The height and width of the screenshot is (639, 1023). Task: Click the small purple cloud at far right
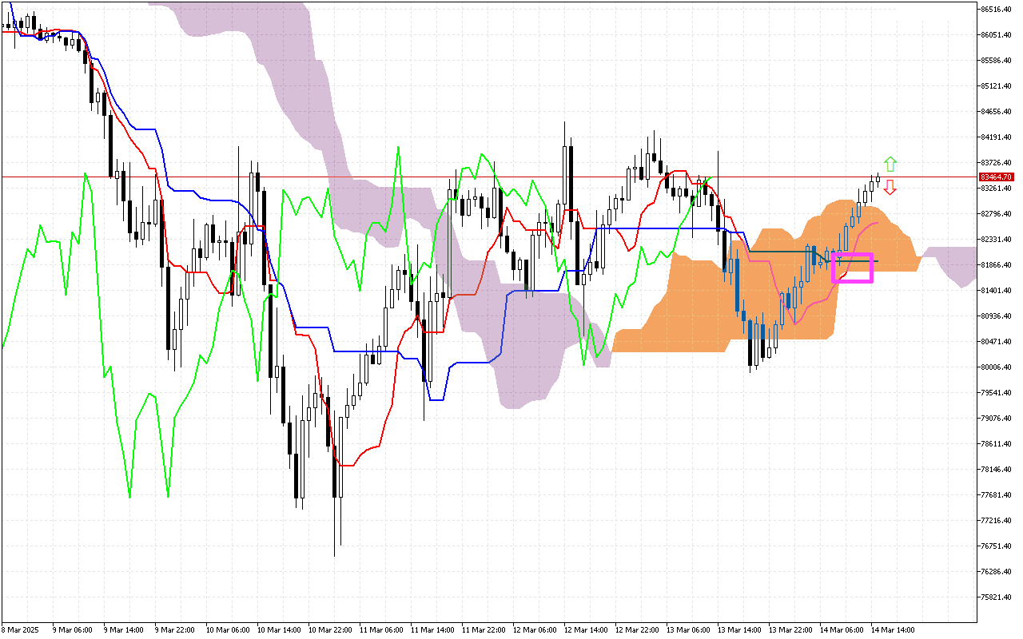[955, 264]
